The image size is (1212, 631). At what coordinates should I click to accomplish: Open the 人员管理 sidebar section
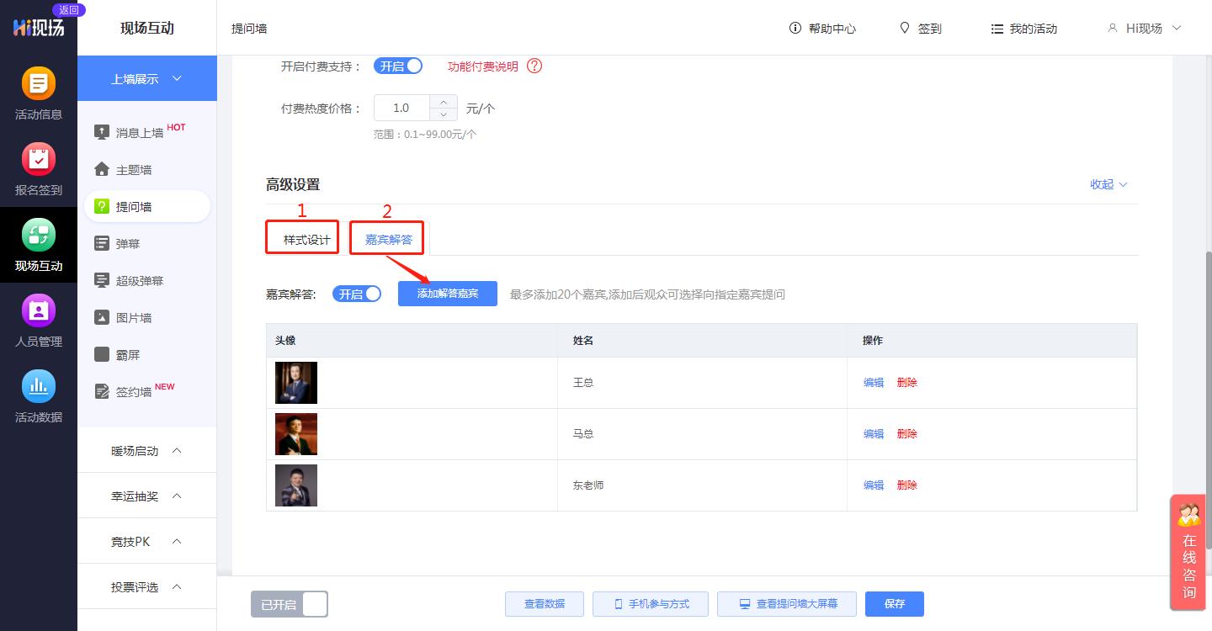38,320
